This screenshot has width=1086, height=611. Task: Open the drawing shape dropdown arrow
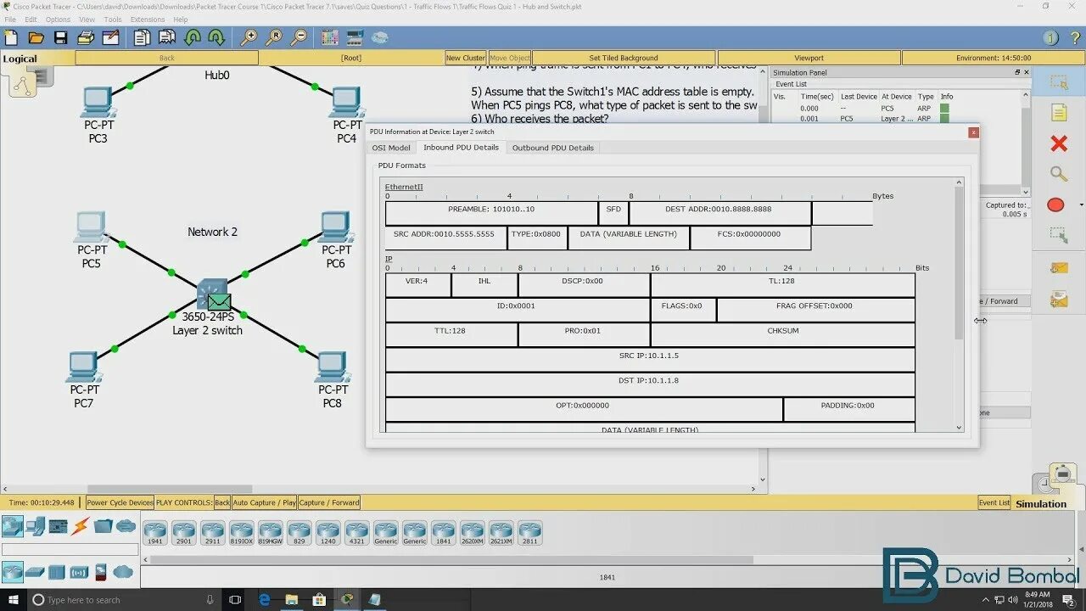tap(1081, 205)
